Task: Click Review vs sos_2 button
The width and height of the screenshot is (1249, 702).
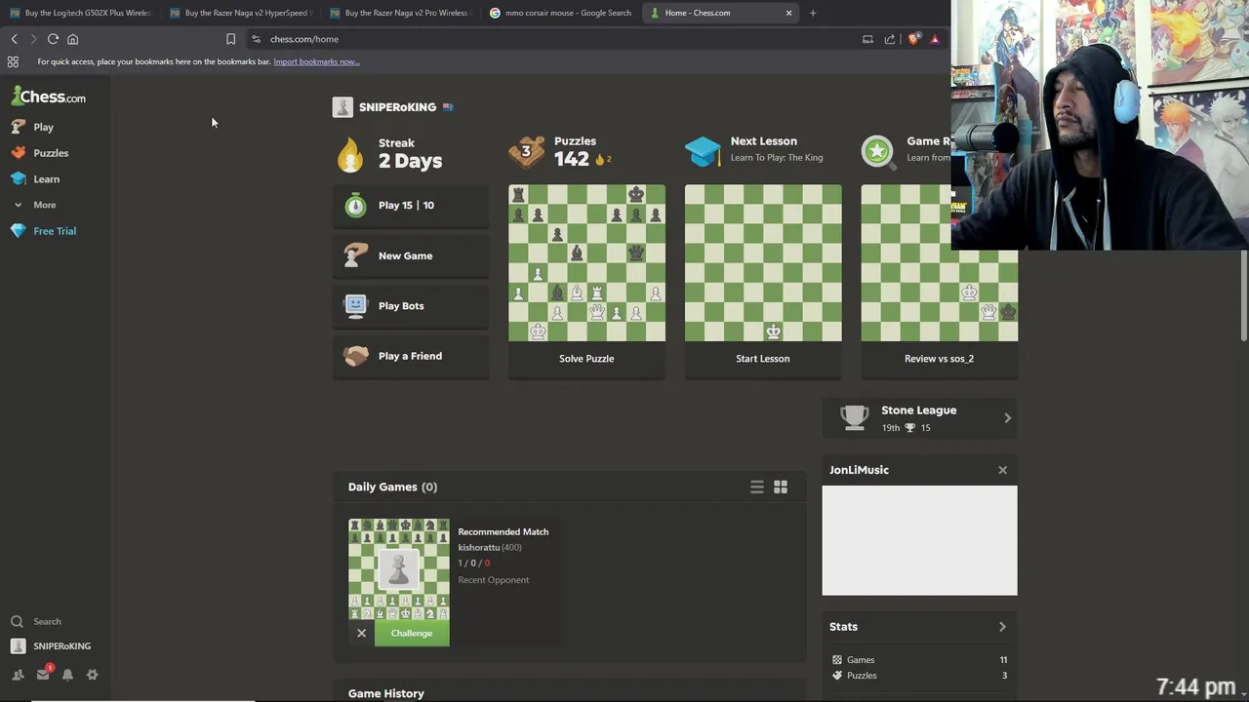Action: tap(939, 359)
